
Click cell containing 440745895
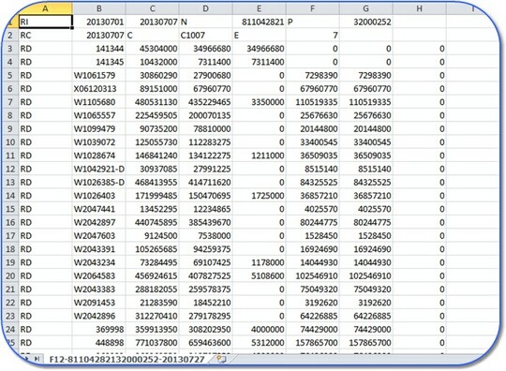click(153, 222)
